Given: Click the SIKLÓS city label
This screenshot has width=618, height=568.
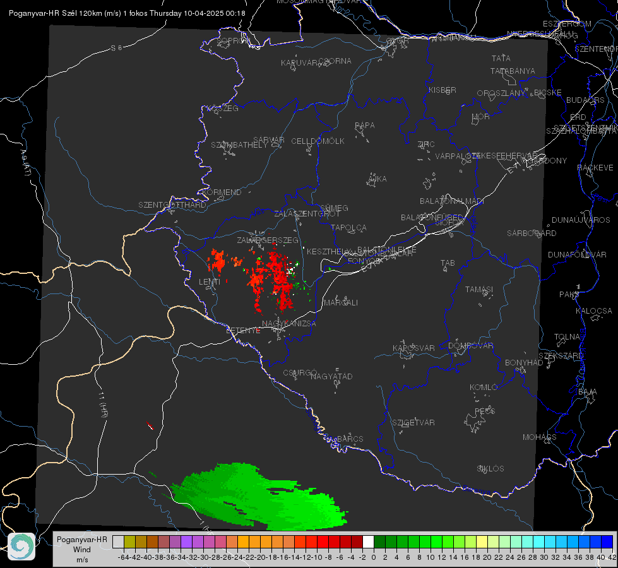Looking at the screenshot, I should coord(490,469).
